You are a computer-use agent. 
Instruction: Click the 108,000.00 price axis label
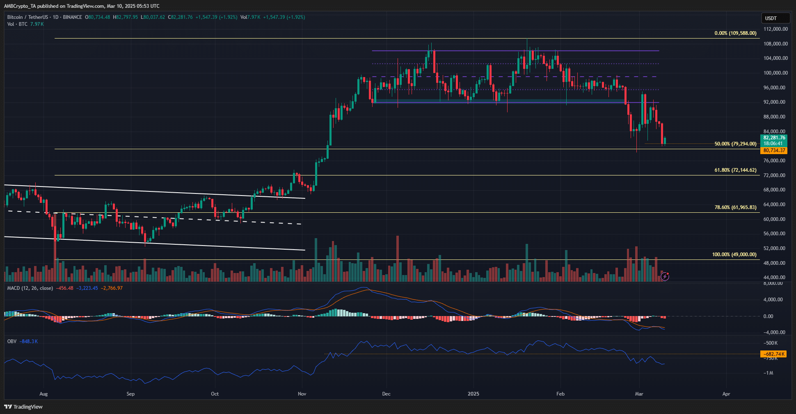click(x=775, y=44)
